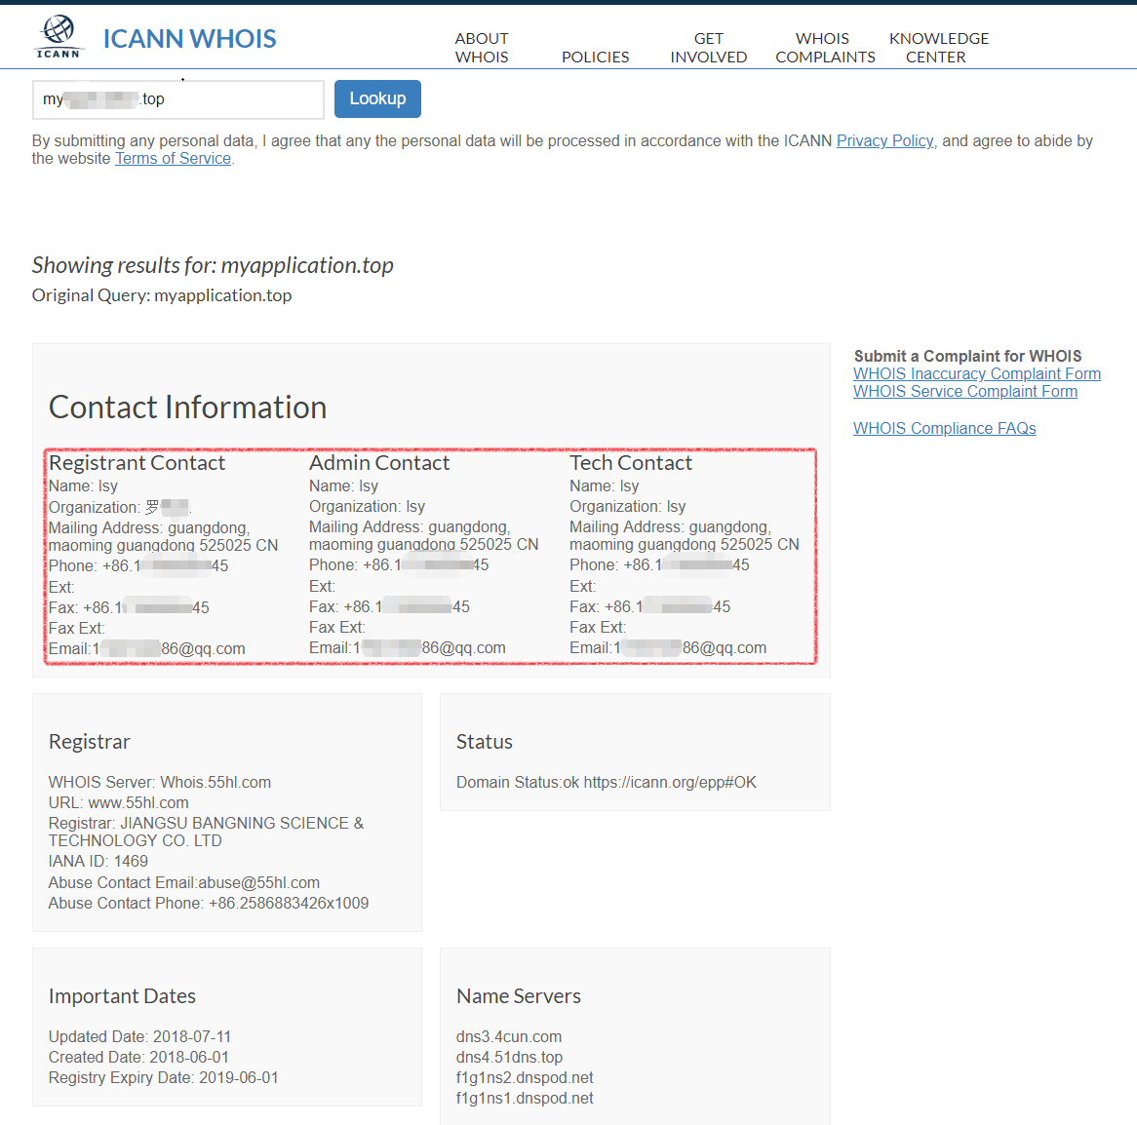Open the WHOIS Service Complaint Form

[964, 391]
